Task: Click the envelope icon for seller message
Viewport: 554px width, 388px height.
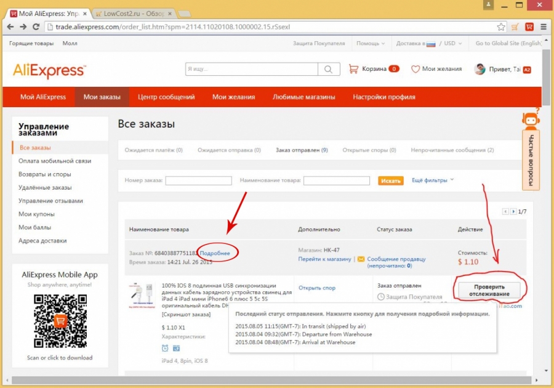Action: pos(361,259)
